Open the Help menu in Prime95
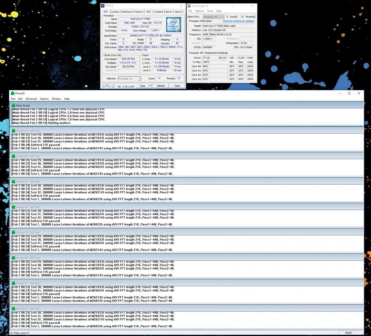Viewport: 371px width, 336px height. pyautogui.click(x=67, y=99)
